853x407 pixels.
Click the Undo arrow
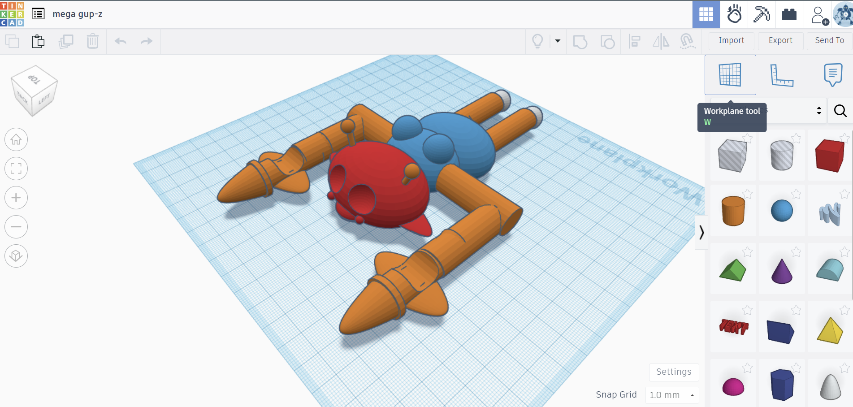tap(120, 41)
